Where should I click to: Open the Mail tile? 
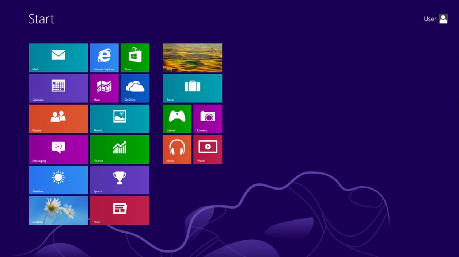(58, 58)
